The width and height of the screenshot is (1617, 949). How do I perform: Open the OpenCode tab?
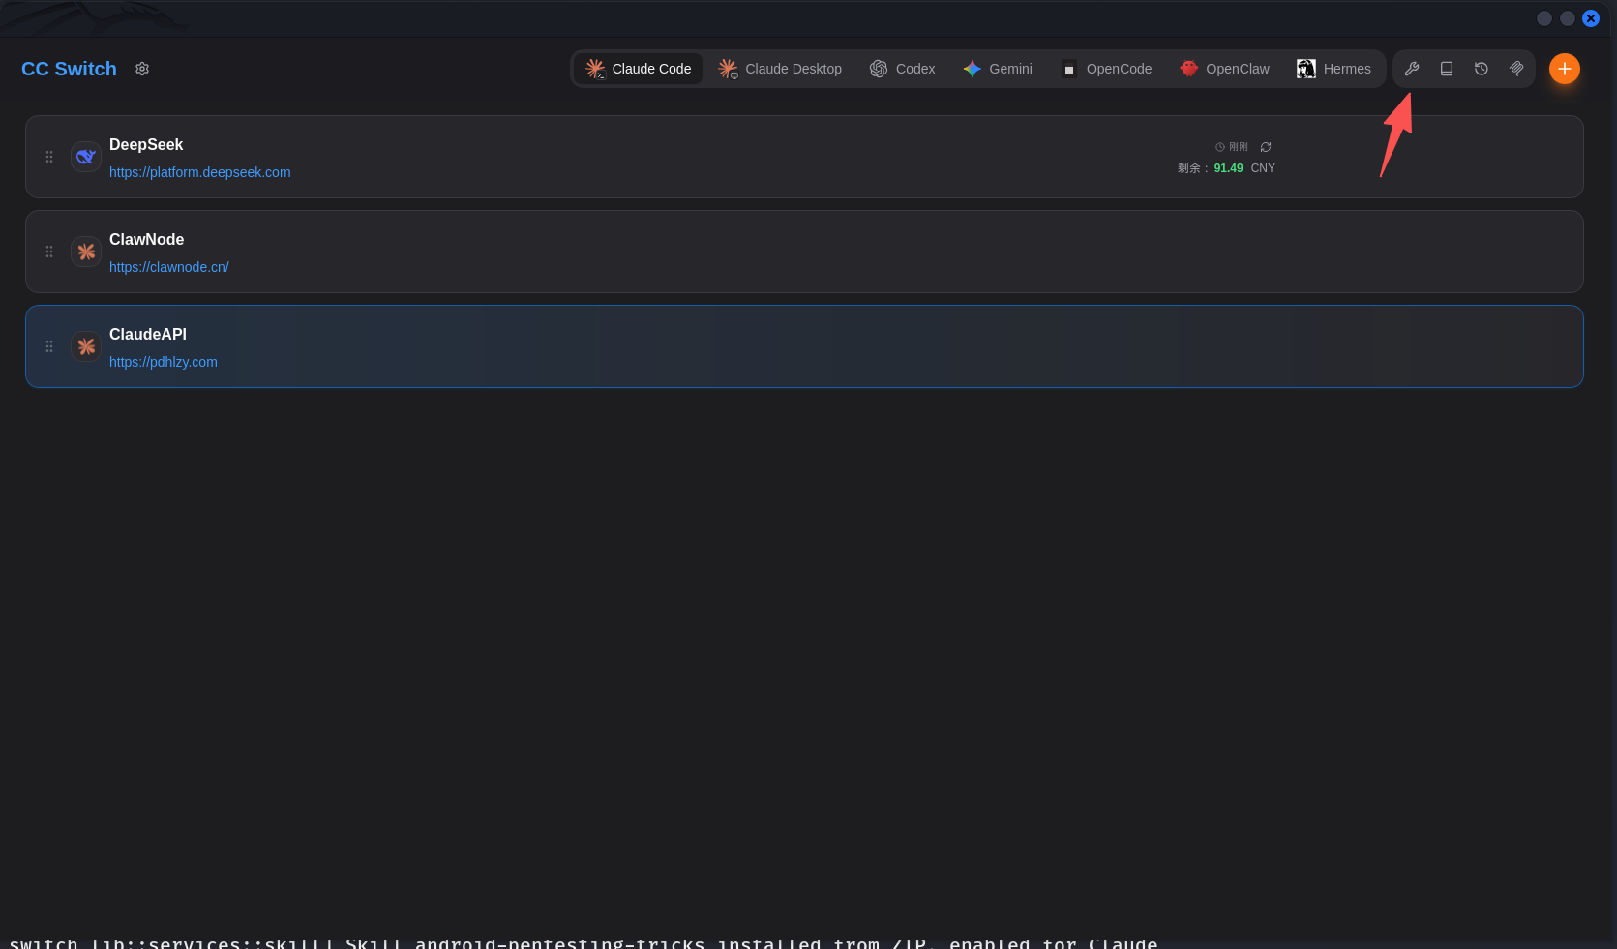pos(1106,69)
